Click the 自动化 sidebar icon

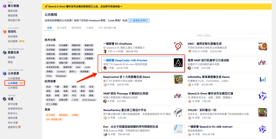5,31
